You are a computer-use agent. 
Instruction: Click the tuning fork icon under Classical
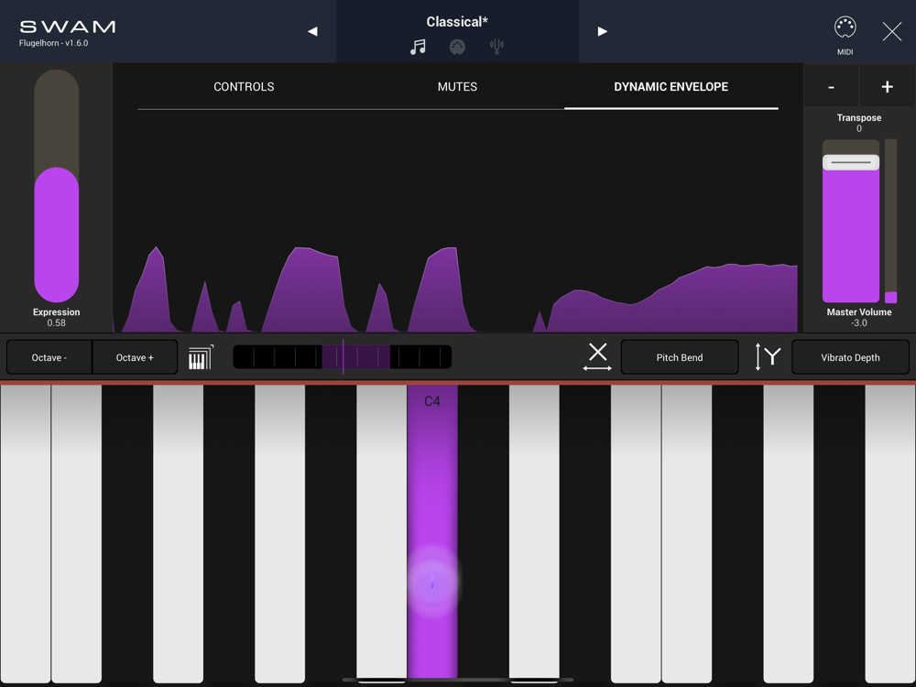point(496,47)
